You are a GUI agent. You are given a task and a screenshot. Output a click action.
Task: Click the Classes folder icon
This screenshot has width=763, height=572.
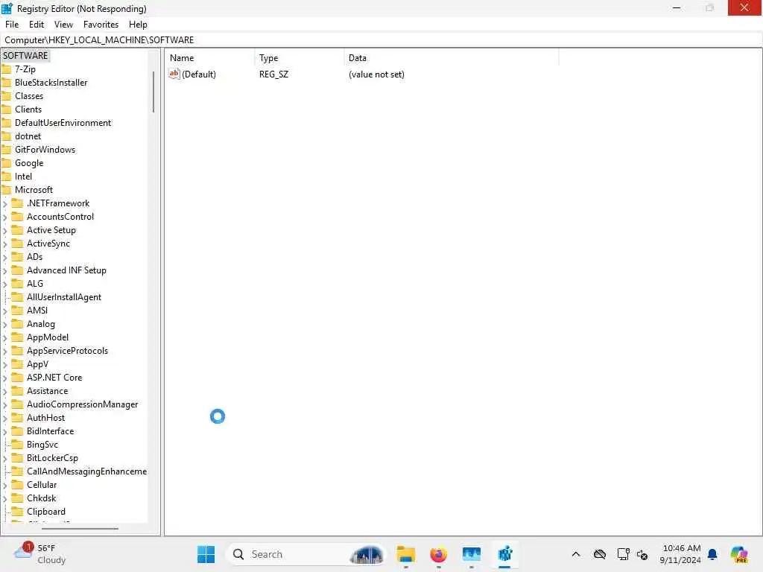point(6,96)
